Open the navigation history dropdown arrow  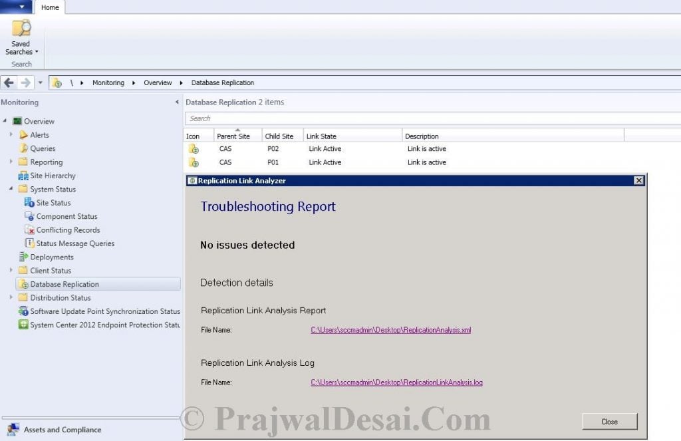coord(40,82)
